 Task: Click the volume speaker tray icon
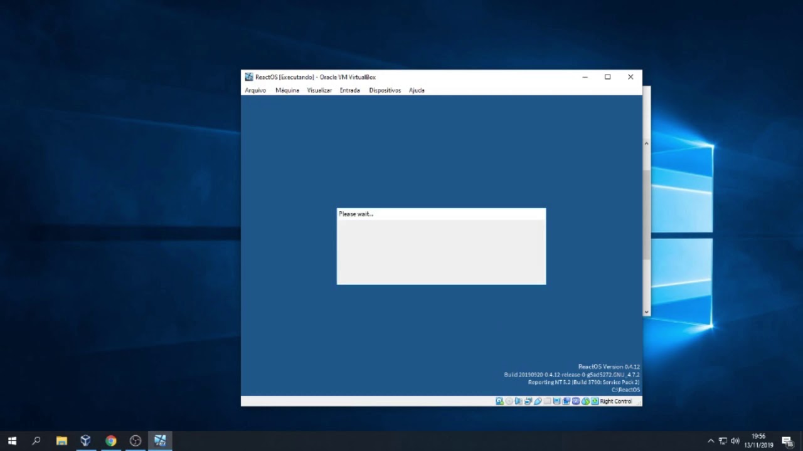pyautogui.click(x=735, y=441)
